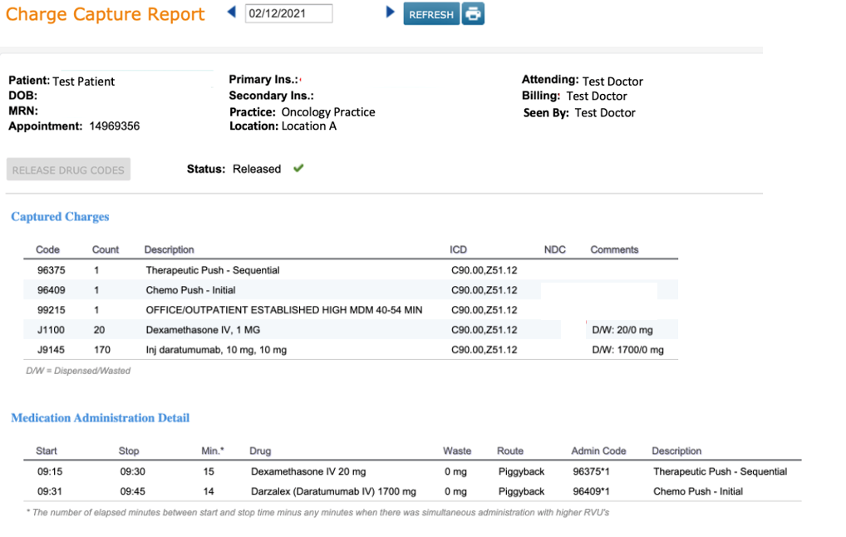
Task: Click the next date arrow
Action: pos(391,12)
